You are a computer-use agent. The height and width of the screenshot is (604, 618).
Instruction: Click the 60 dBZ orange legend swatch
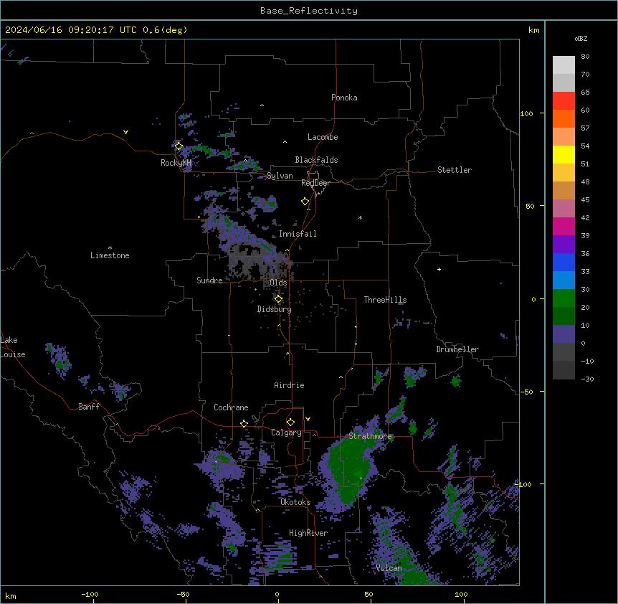[x=564, y=118]
